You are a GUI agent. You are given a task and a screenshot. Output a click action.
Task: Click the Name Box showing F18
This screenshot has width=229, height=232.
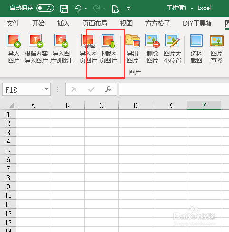(x=27, y=89)
